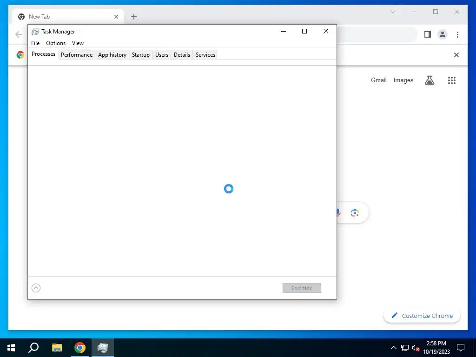Switch to the App history tab

[112, 55]
